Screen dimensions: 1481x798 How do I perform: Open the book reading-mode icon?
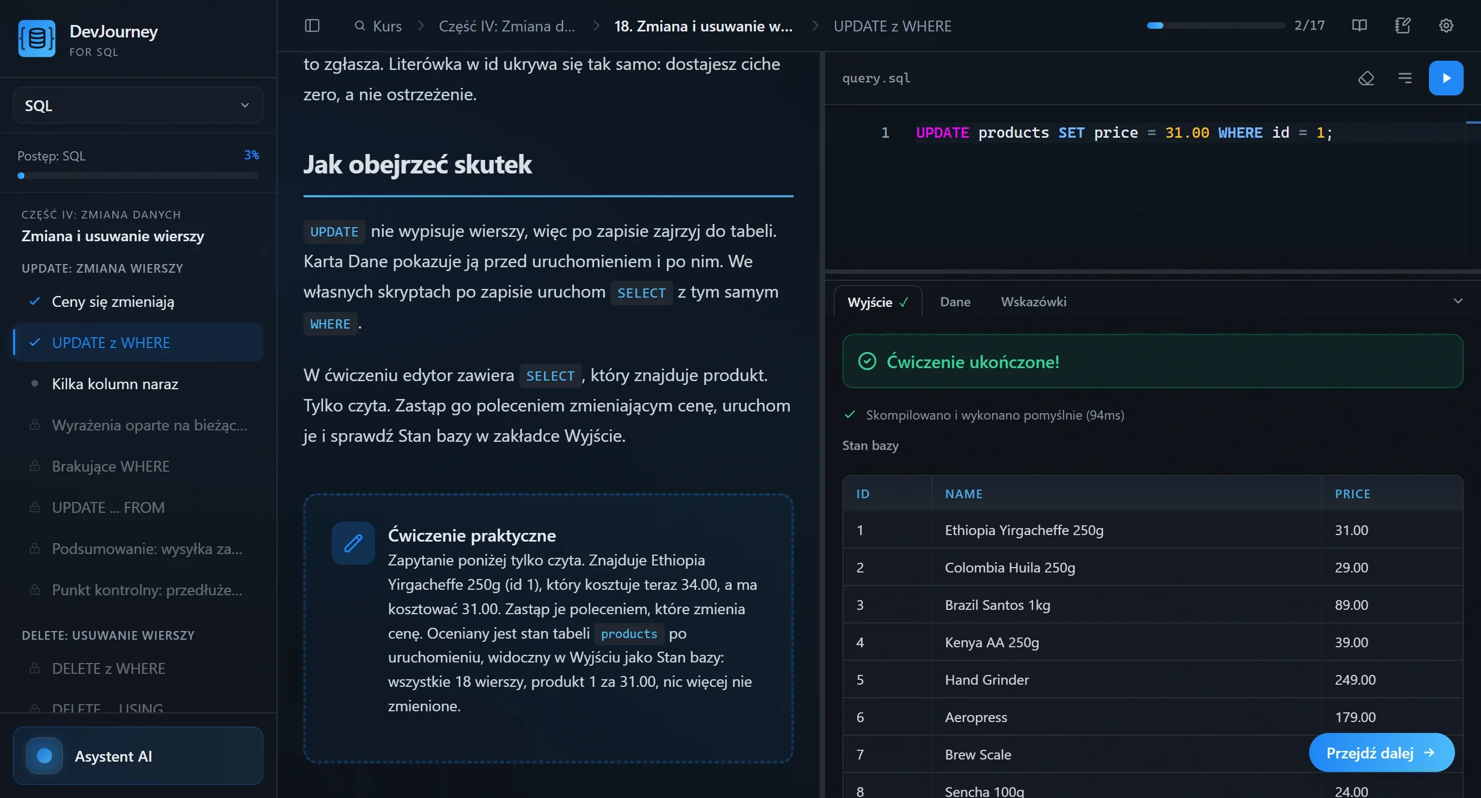1359,25
